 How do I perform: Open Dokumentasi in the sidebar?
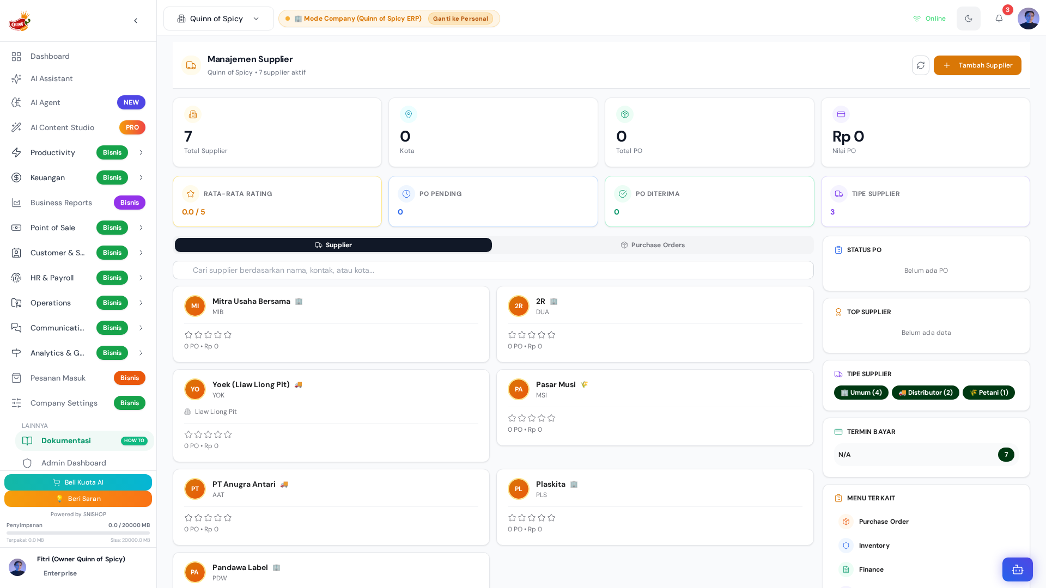point(84,441)
